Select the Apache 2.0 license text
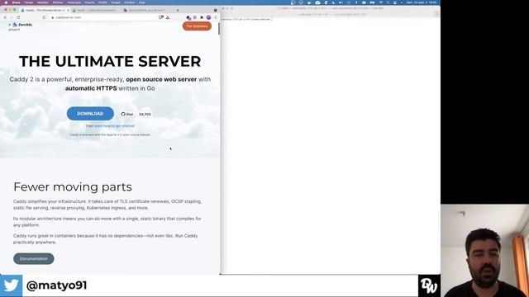The image size is (529, 297). 110,134
